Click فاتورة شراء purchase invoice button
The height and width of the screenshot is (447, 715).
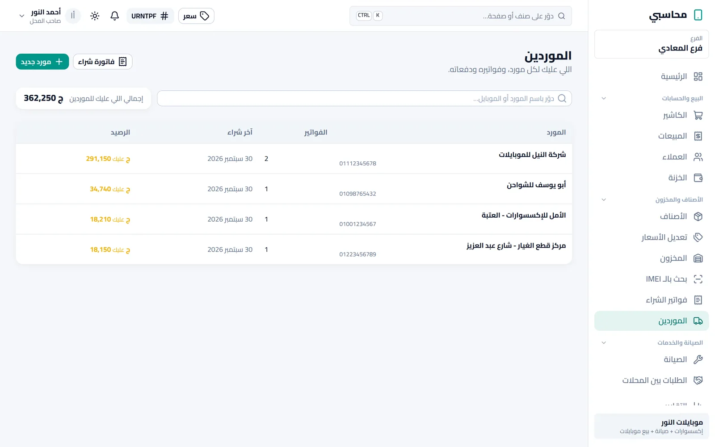(x=103, y=62)
